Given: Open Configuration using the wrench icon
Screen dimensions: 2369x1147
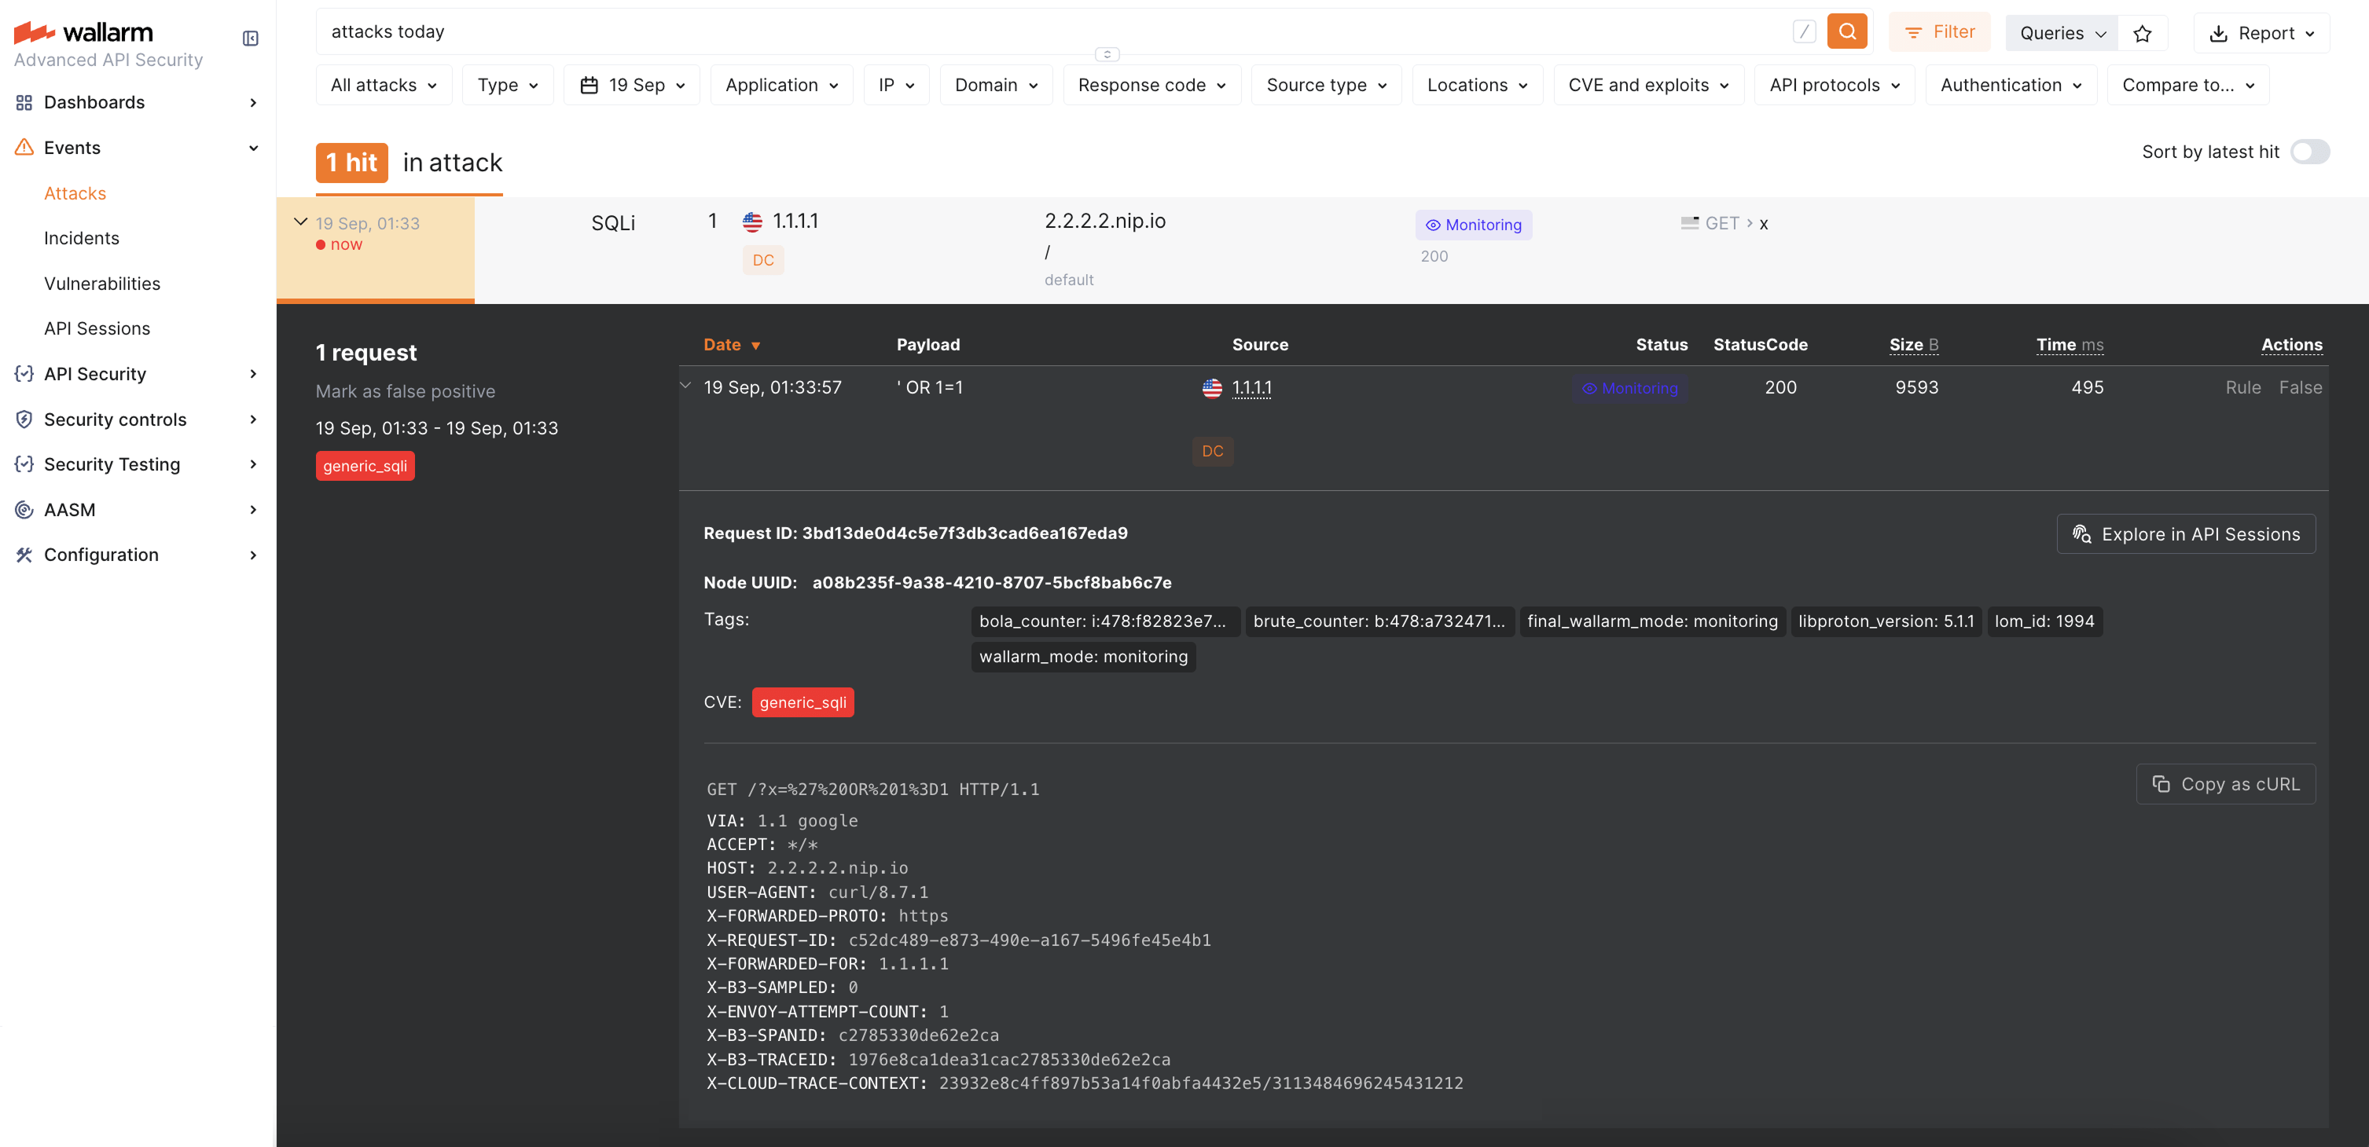Looking at the screenshot, I should 23,554.
